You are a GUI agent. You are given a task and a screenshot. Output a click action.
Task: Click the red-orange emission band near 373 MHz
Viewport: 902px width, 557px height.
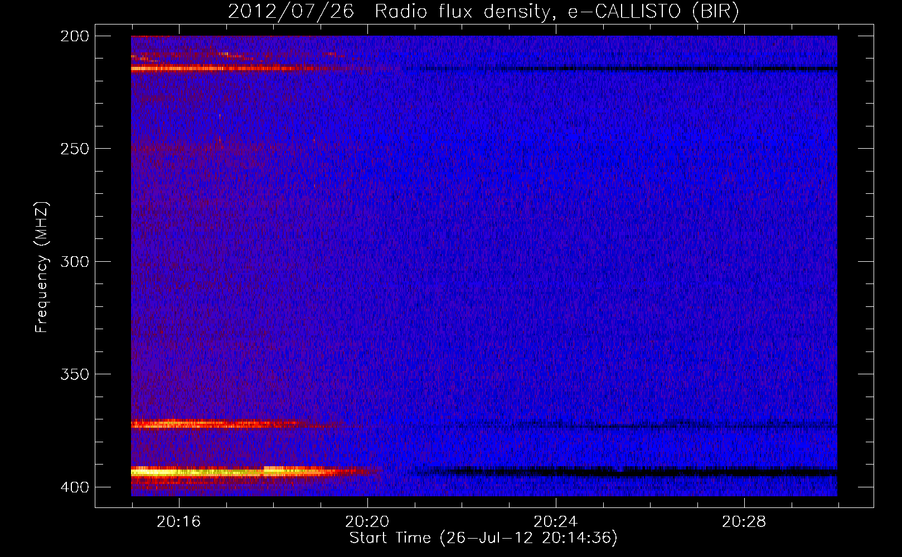[x=223, y=424]
